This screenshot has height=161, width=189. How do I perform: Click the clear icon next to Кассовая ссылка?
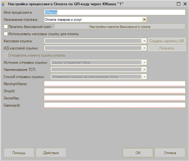[144, 41]
